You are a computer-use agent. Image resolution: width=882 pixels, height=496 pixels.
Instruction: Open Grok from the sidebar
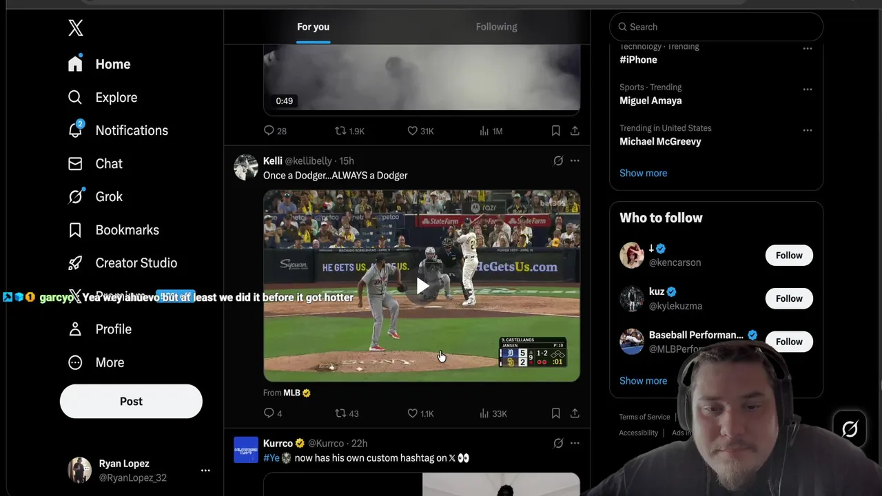[96, 196]
